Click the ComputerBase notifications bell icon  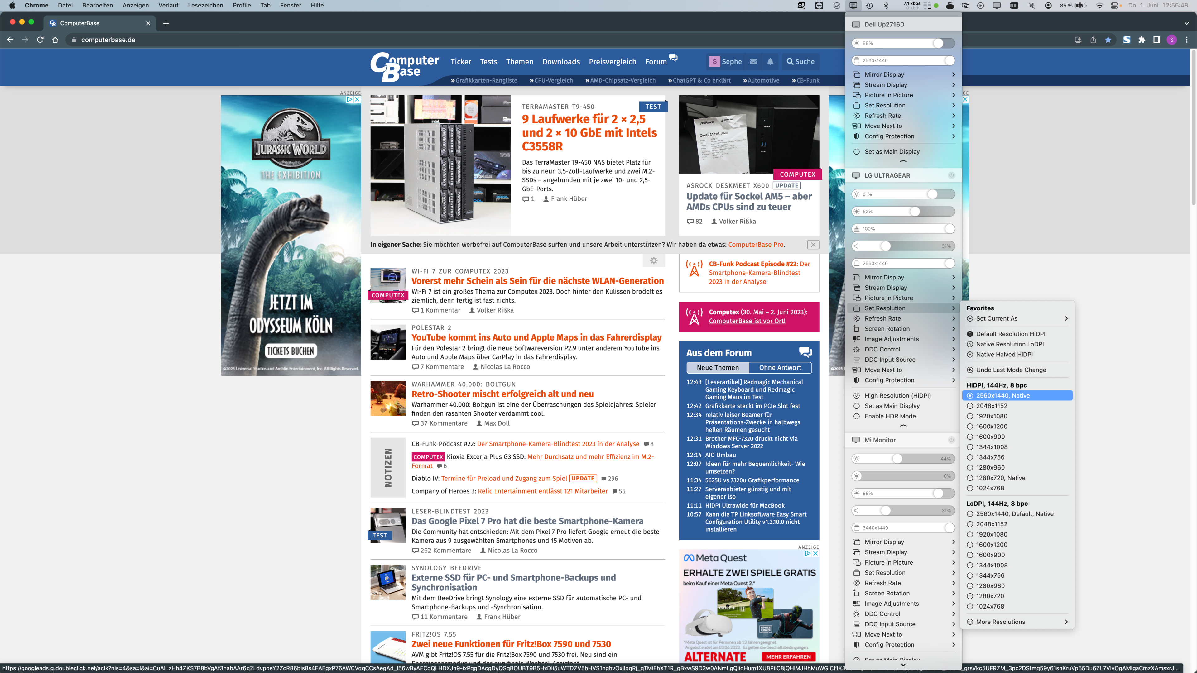pos(770,61)
